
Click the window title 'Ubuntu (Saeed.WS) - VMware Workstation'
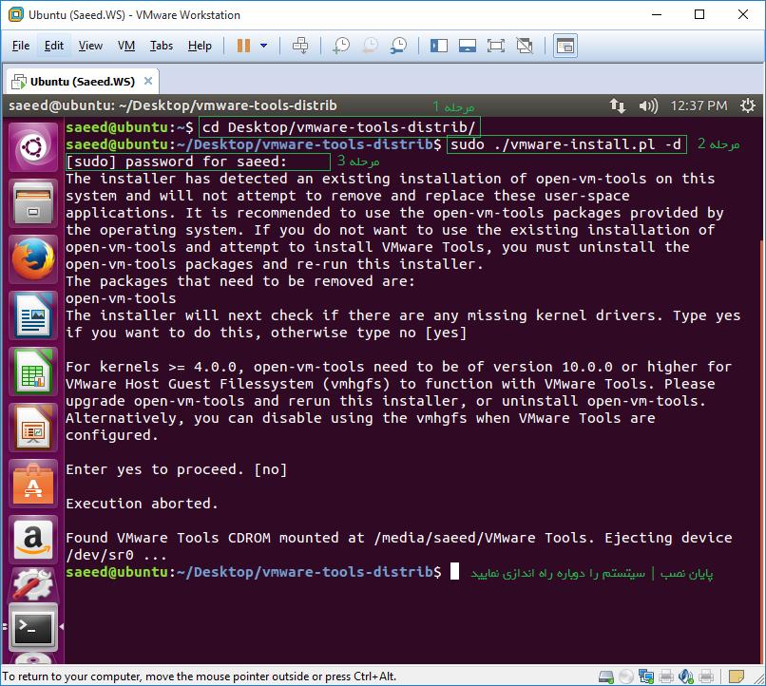pyautogui.click(x=134, y=15)
